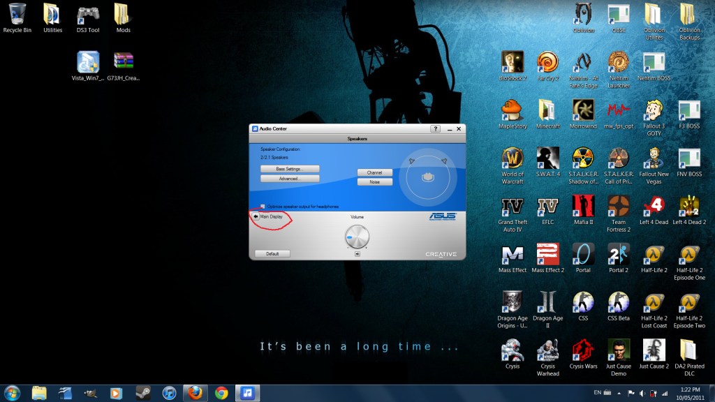
Task: Open the Action Center flag icon
Action: tap(631, 393)
